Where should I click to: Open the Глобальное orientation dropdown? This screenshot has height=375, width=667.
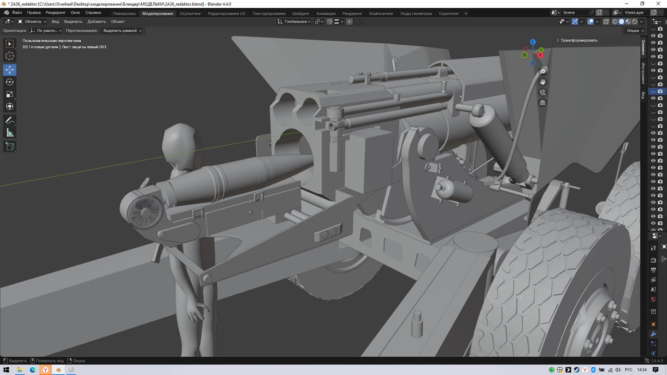point(294,21)
